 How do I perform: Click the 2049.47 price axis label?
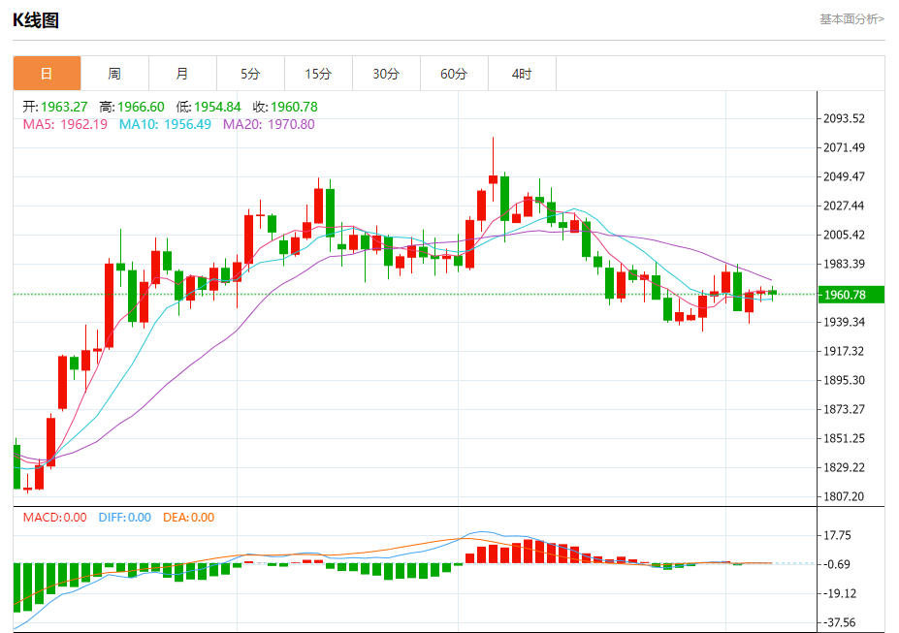coord(844,176)
